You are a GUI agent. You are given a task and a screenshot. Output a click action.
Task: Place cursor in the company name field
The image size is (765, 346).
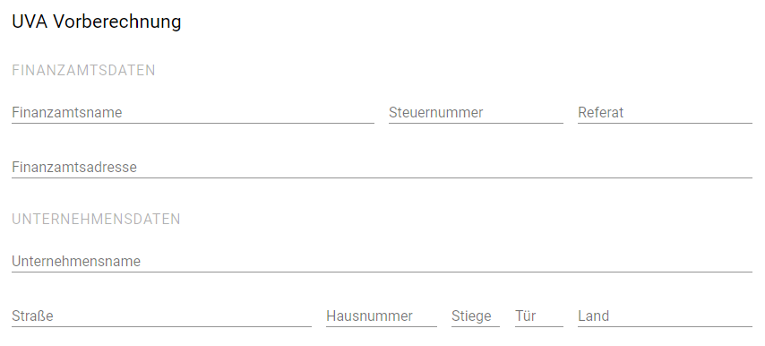point(382,262)
